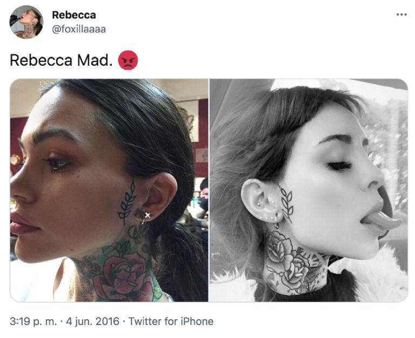Click the tongue in right photo
Viewport: 415px width, 338px height.
(x=383, y=220)
